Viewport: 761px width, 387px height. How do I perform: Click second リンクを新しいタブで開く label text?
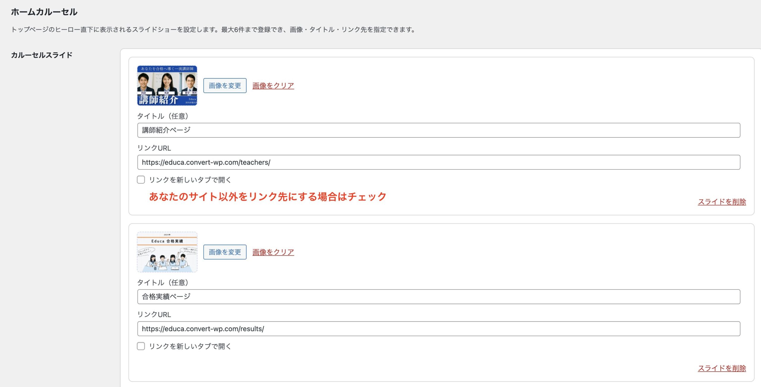pos(190,346)
